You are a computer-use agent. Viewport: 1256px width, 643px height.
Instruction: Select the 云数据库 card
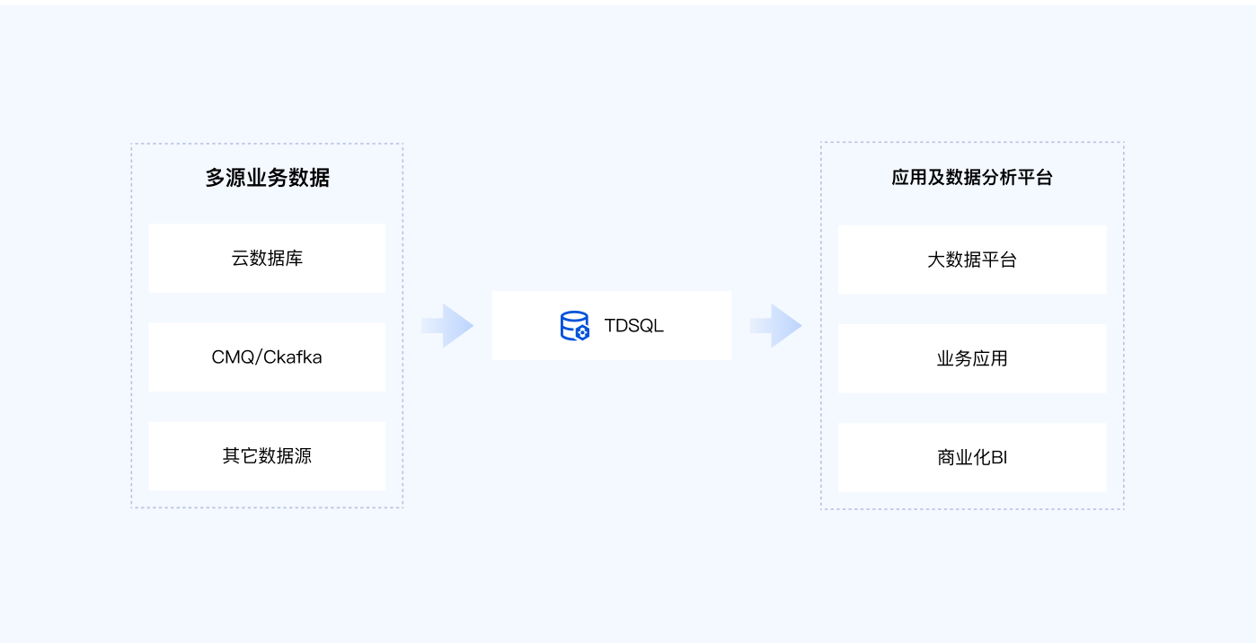coord(267,259)
